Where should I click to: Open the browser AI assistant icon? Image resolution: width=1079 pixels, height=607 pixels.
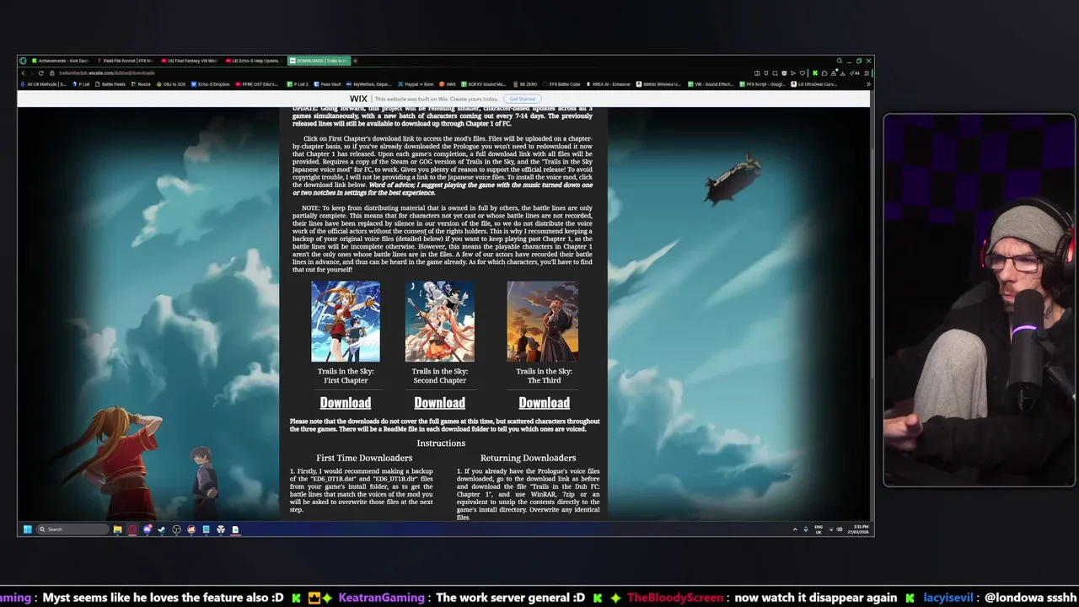coord(855,73)
